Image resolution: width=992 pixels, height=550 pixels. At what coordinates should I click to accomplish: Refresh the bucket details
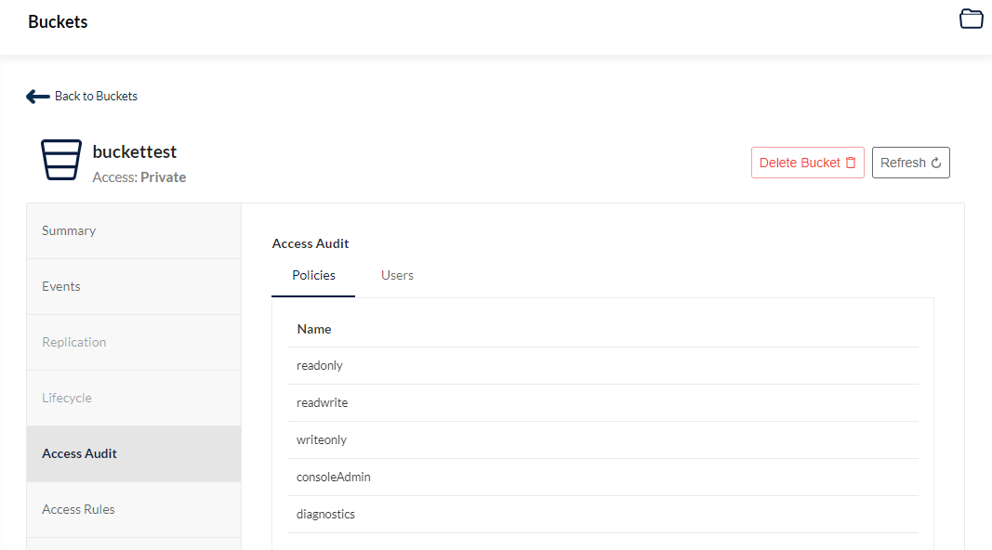tap(910, 163)
